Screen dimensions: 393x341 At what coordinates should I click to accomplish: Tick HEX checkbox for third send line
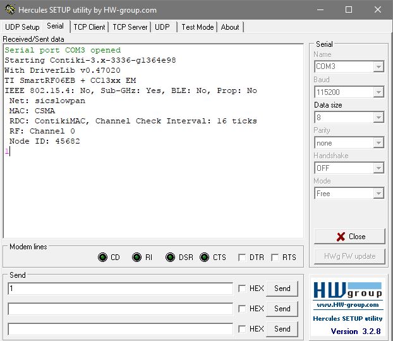tap(242, 329)
